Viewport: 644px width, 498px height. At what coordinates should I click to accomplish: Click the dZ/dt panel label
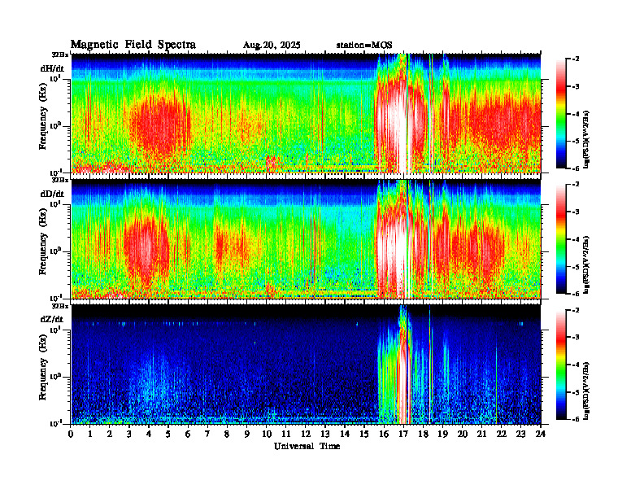52,319
